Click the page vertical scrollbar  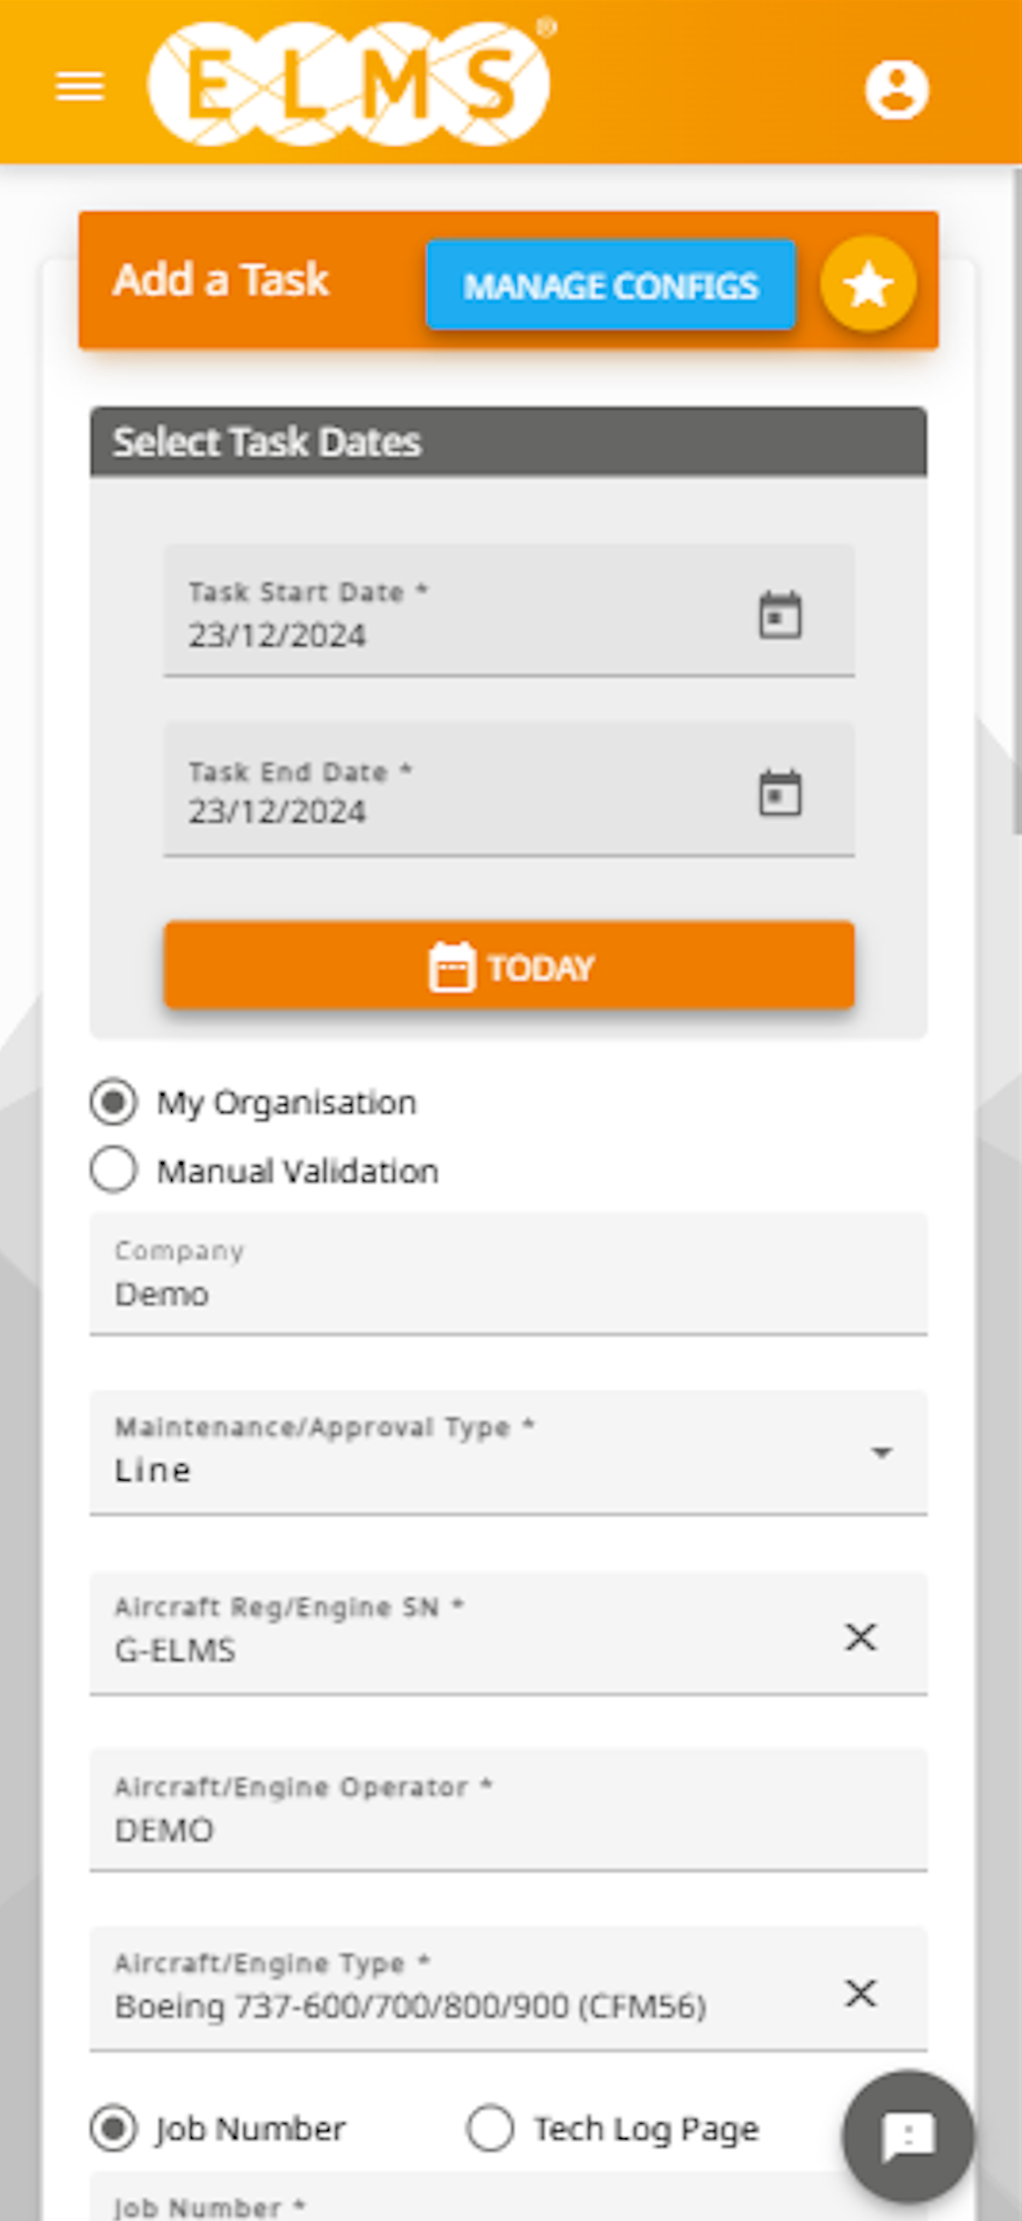click(1017, 500)
